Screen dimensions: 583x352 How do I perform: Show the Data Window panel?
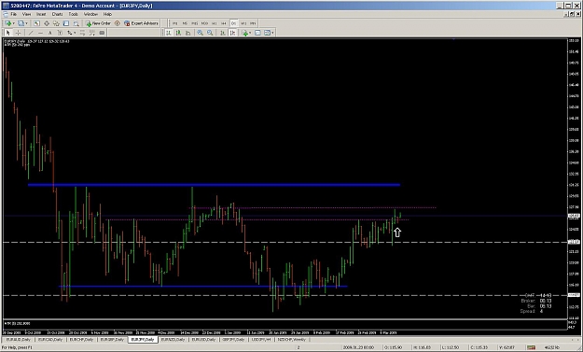(47, 23)
